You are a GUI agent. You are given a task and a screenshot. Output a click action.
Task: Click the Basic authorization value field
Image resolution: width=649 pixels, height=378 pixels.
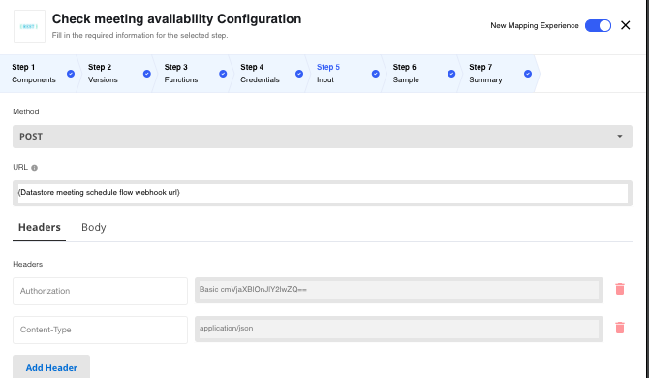tap(399, 290)
